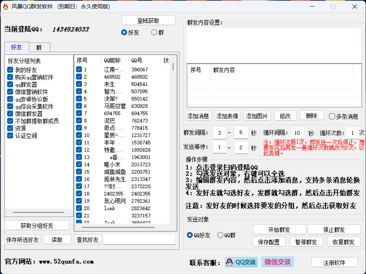Uncheck the 我的好友 group
This screenshot has height=274, width=366.
coord(10,70)
